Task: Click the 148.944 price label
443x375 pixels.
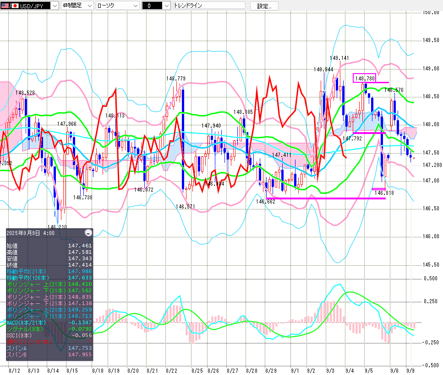Action: coord(323,70)
